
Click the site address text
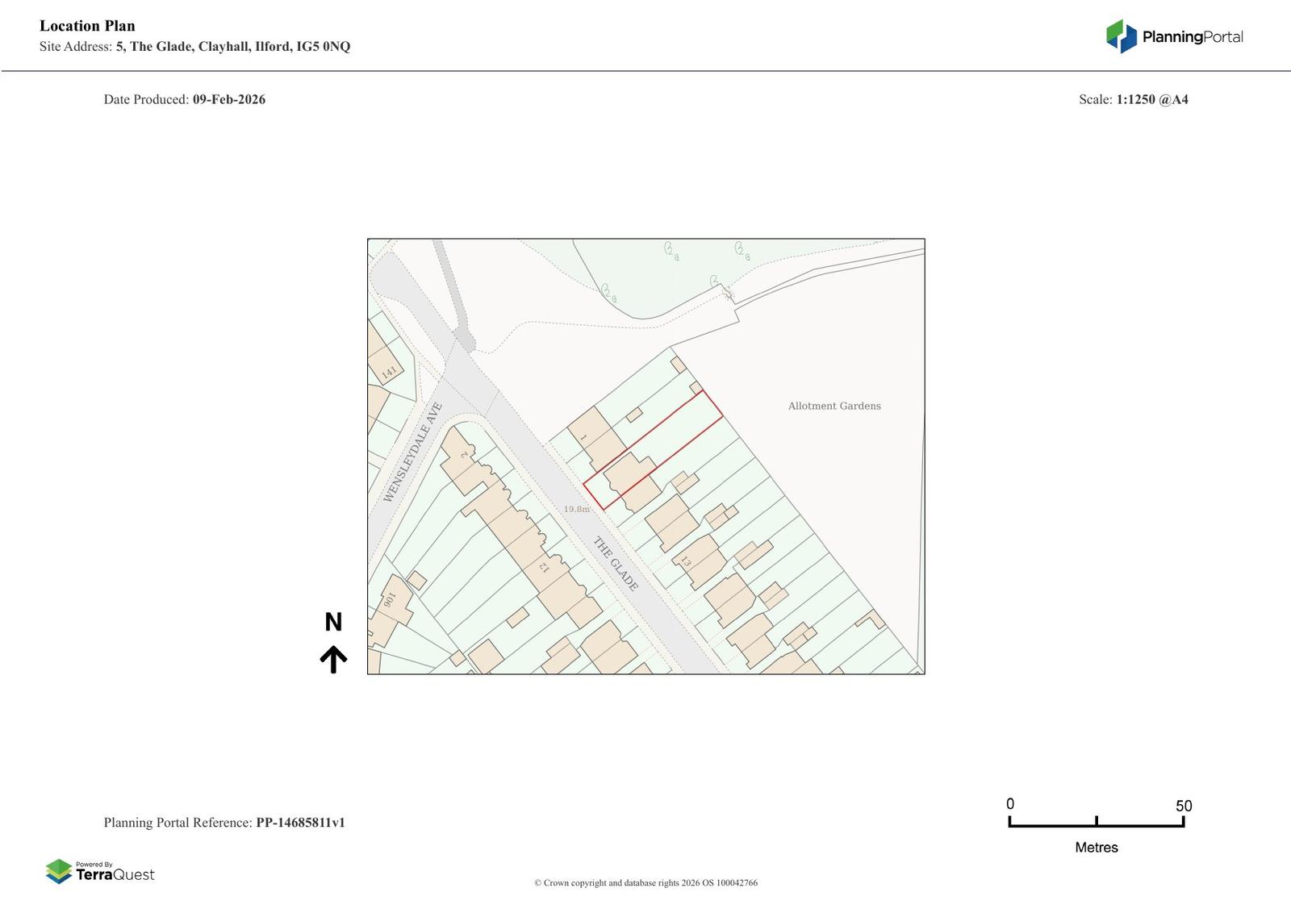click(x=232, y=47)
